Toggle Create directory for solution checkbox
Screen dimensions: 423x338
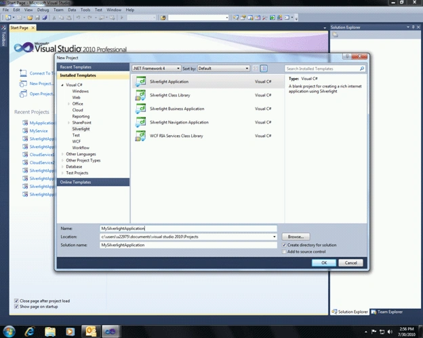pyautogui.click(x=284, y=245)
